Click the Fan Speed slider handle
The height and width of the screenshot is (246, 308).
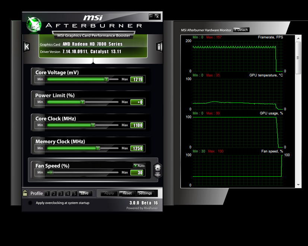tap(51, 172)
